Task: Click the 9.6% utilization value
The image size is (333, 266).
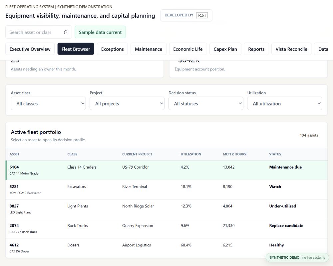Action: tap(185, 226)
